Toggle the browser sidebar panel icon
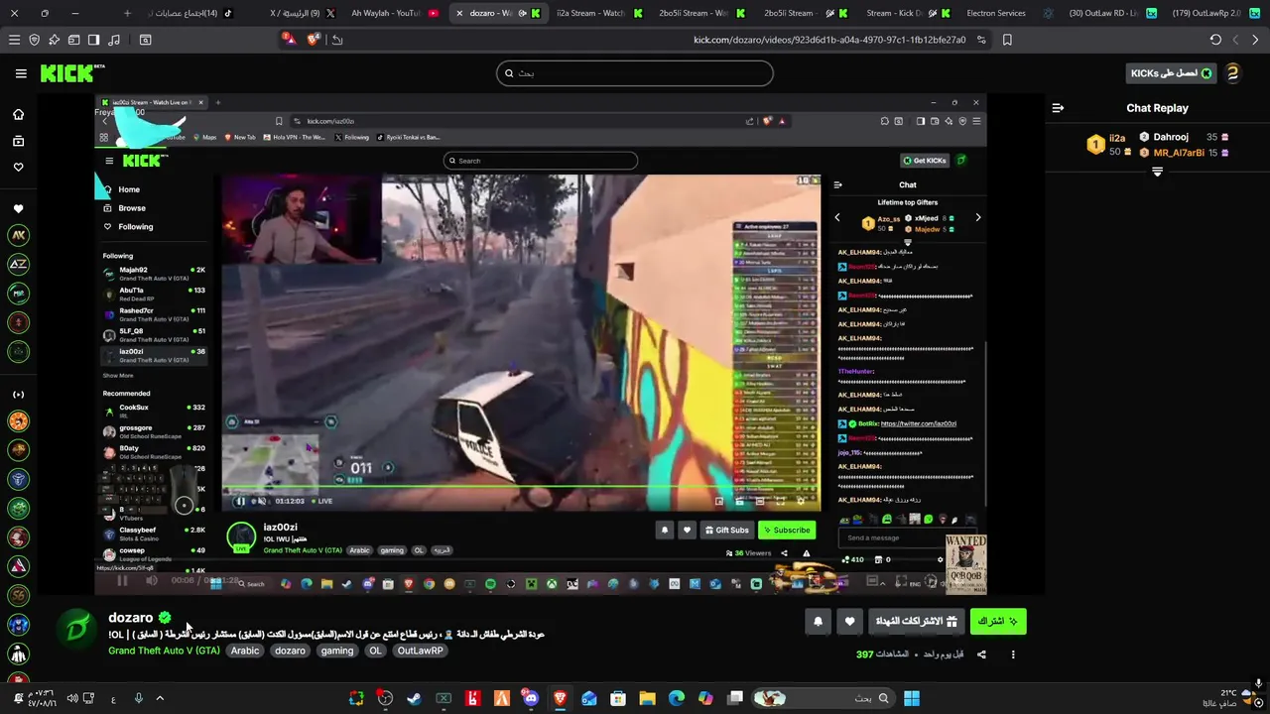Viewport: 1270px width, 714px height. tap(93, 40)
